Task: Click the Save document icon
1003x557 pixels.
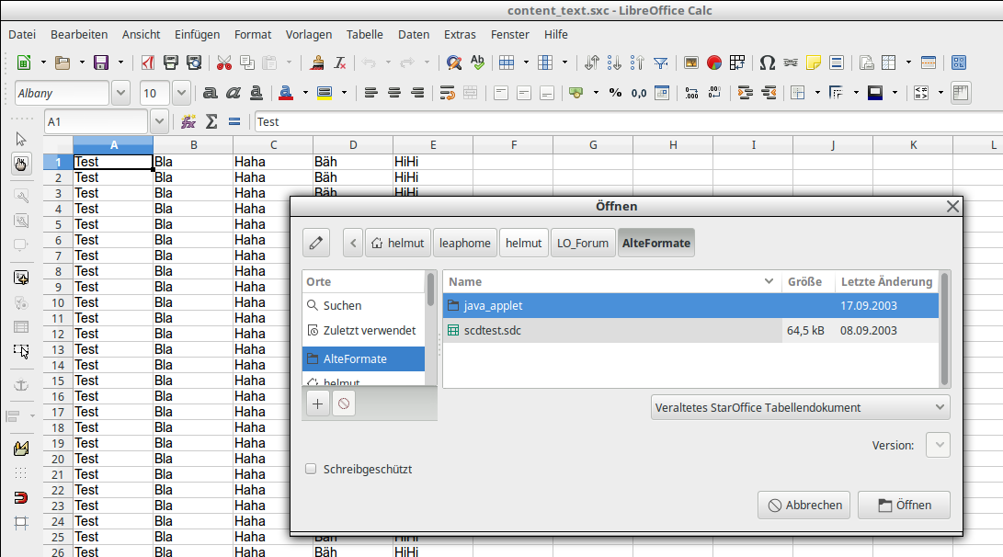Action: 101,63
